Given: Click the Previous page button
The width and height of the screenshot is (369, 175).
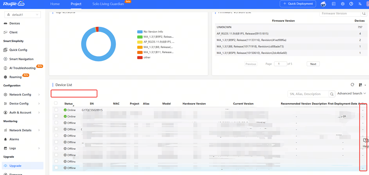Looking at the screenshot, I should pos(251,64).
